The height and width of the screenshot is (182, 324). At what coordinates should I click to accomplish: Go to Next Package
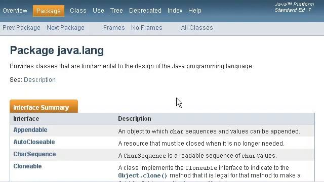[65, 28]
